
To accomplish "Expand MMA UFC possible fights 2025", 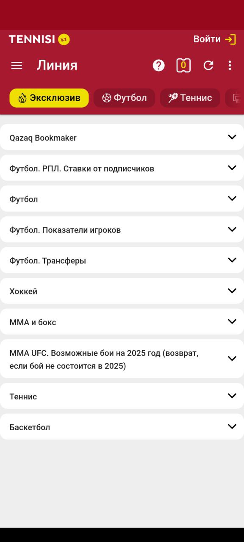I will (122, 359).
